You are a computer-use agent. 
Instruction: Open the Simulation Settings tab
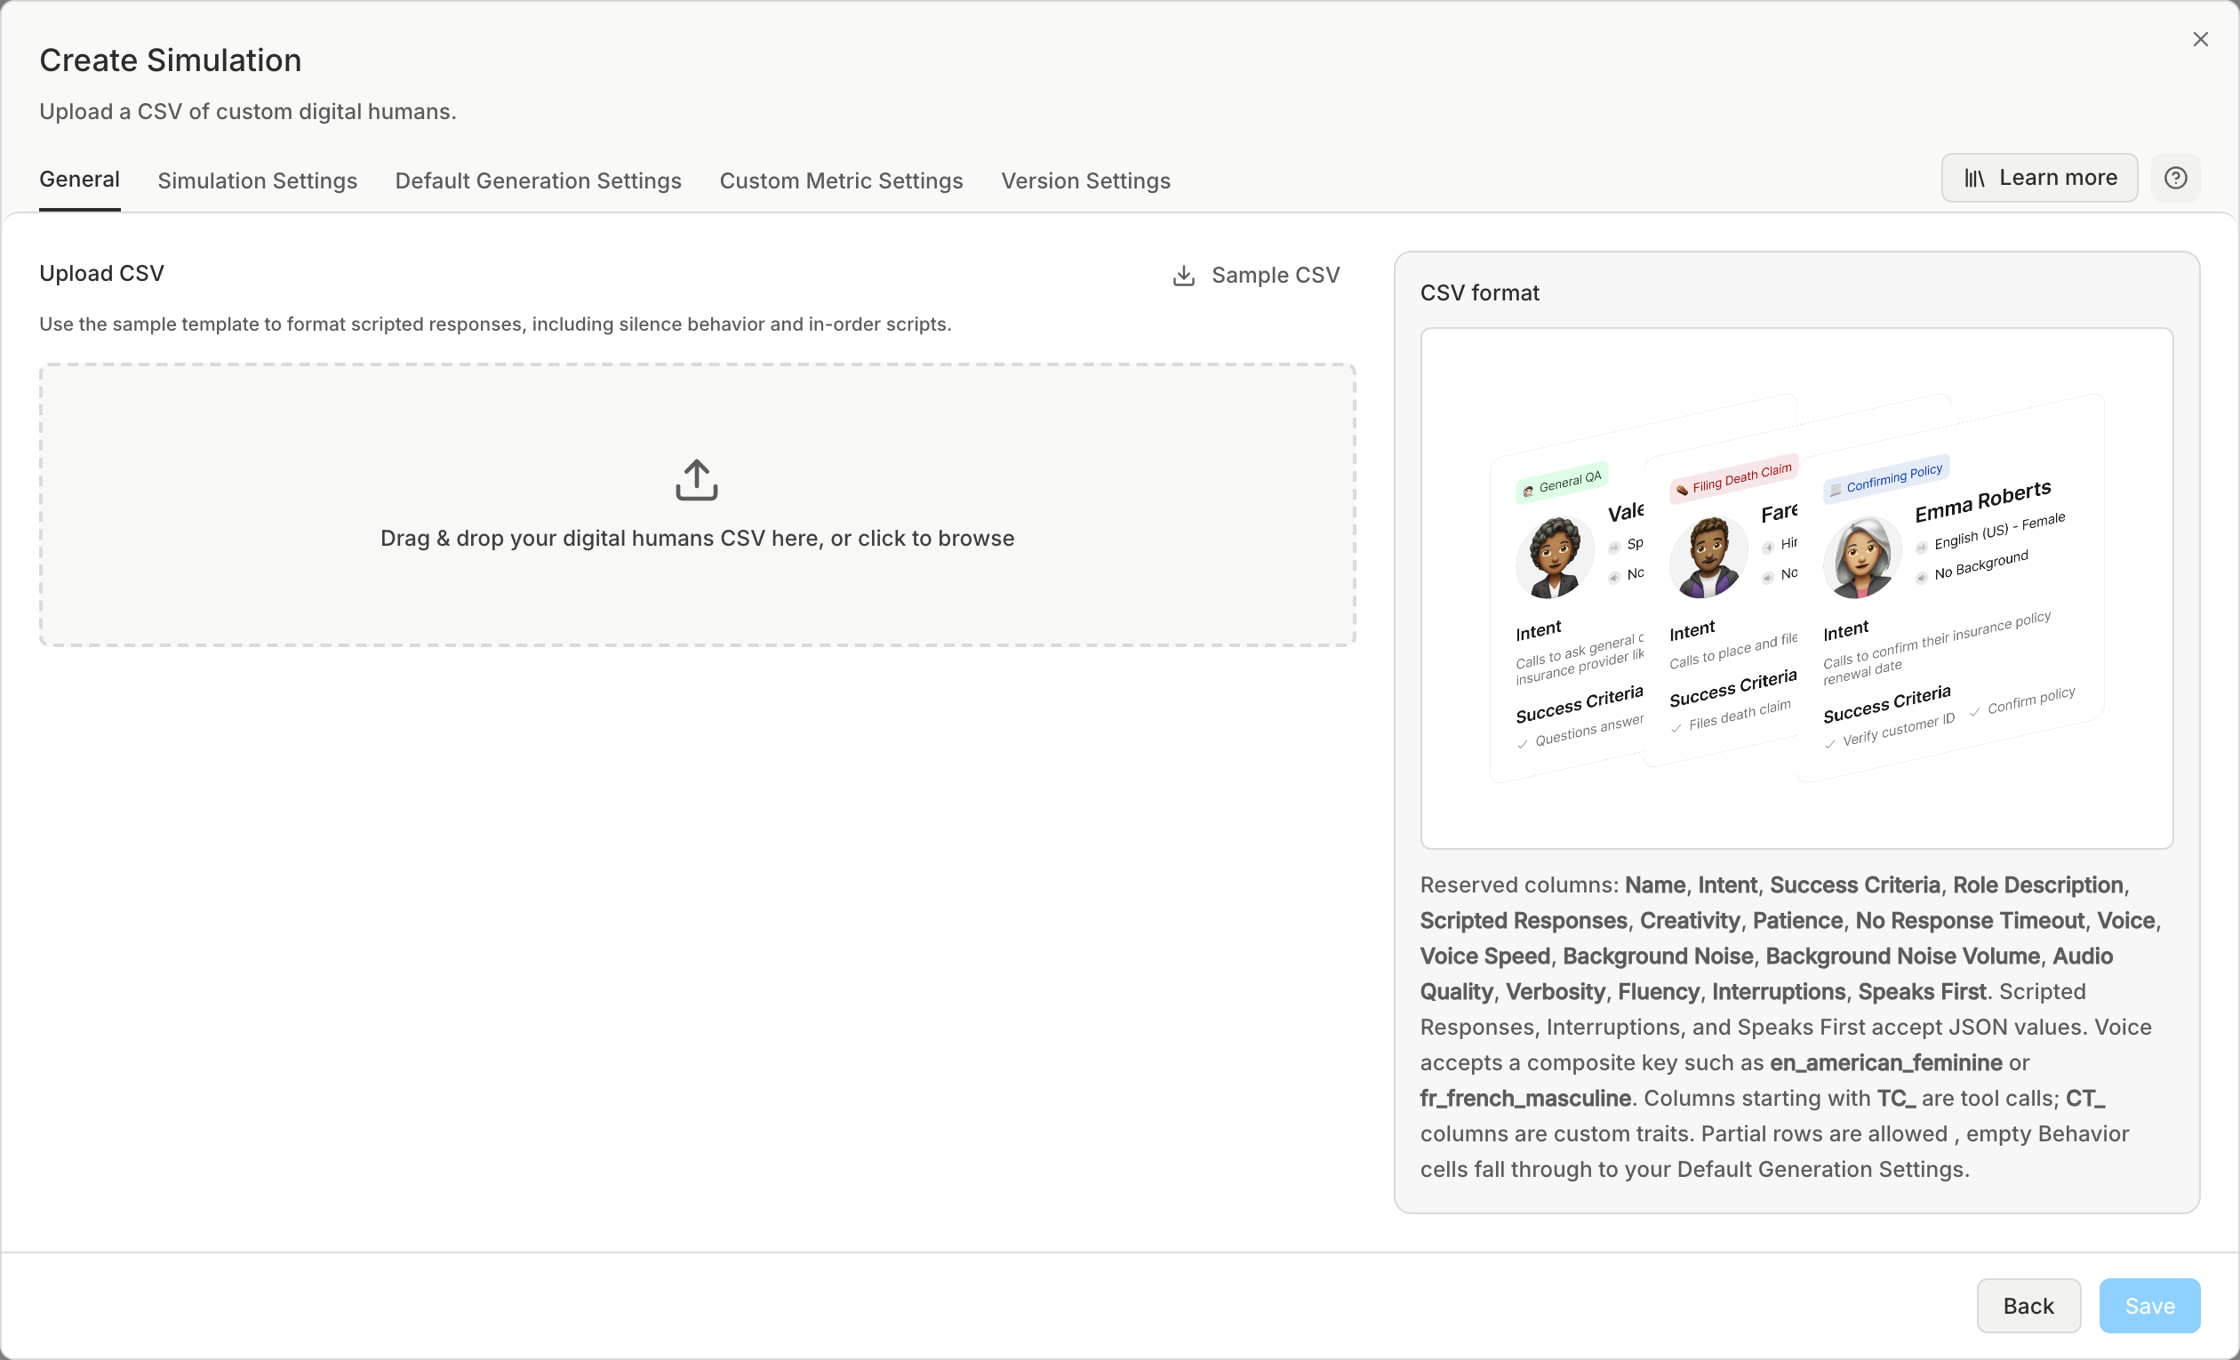[x=257, y=181]
